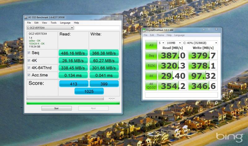Open the Tools menu in AS SSD Benchmark
This screenshot has width=248, height=146.
coord(53,23)
